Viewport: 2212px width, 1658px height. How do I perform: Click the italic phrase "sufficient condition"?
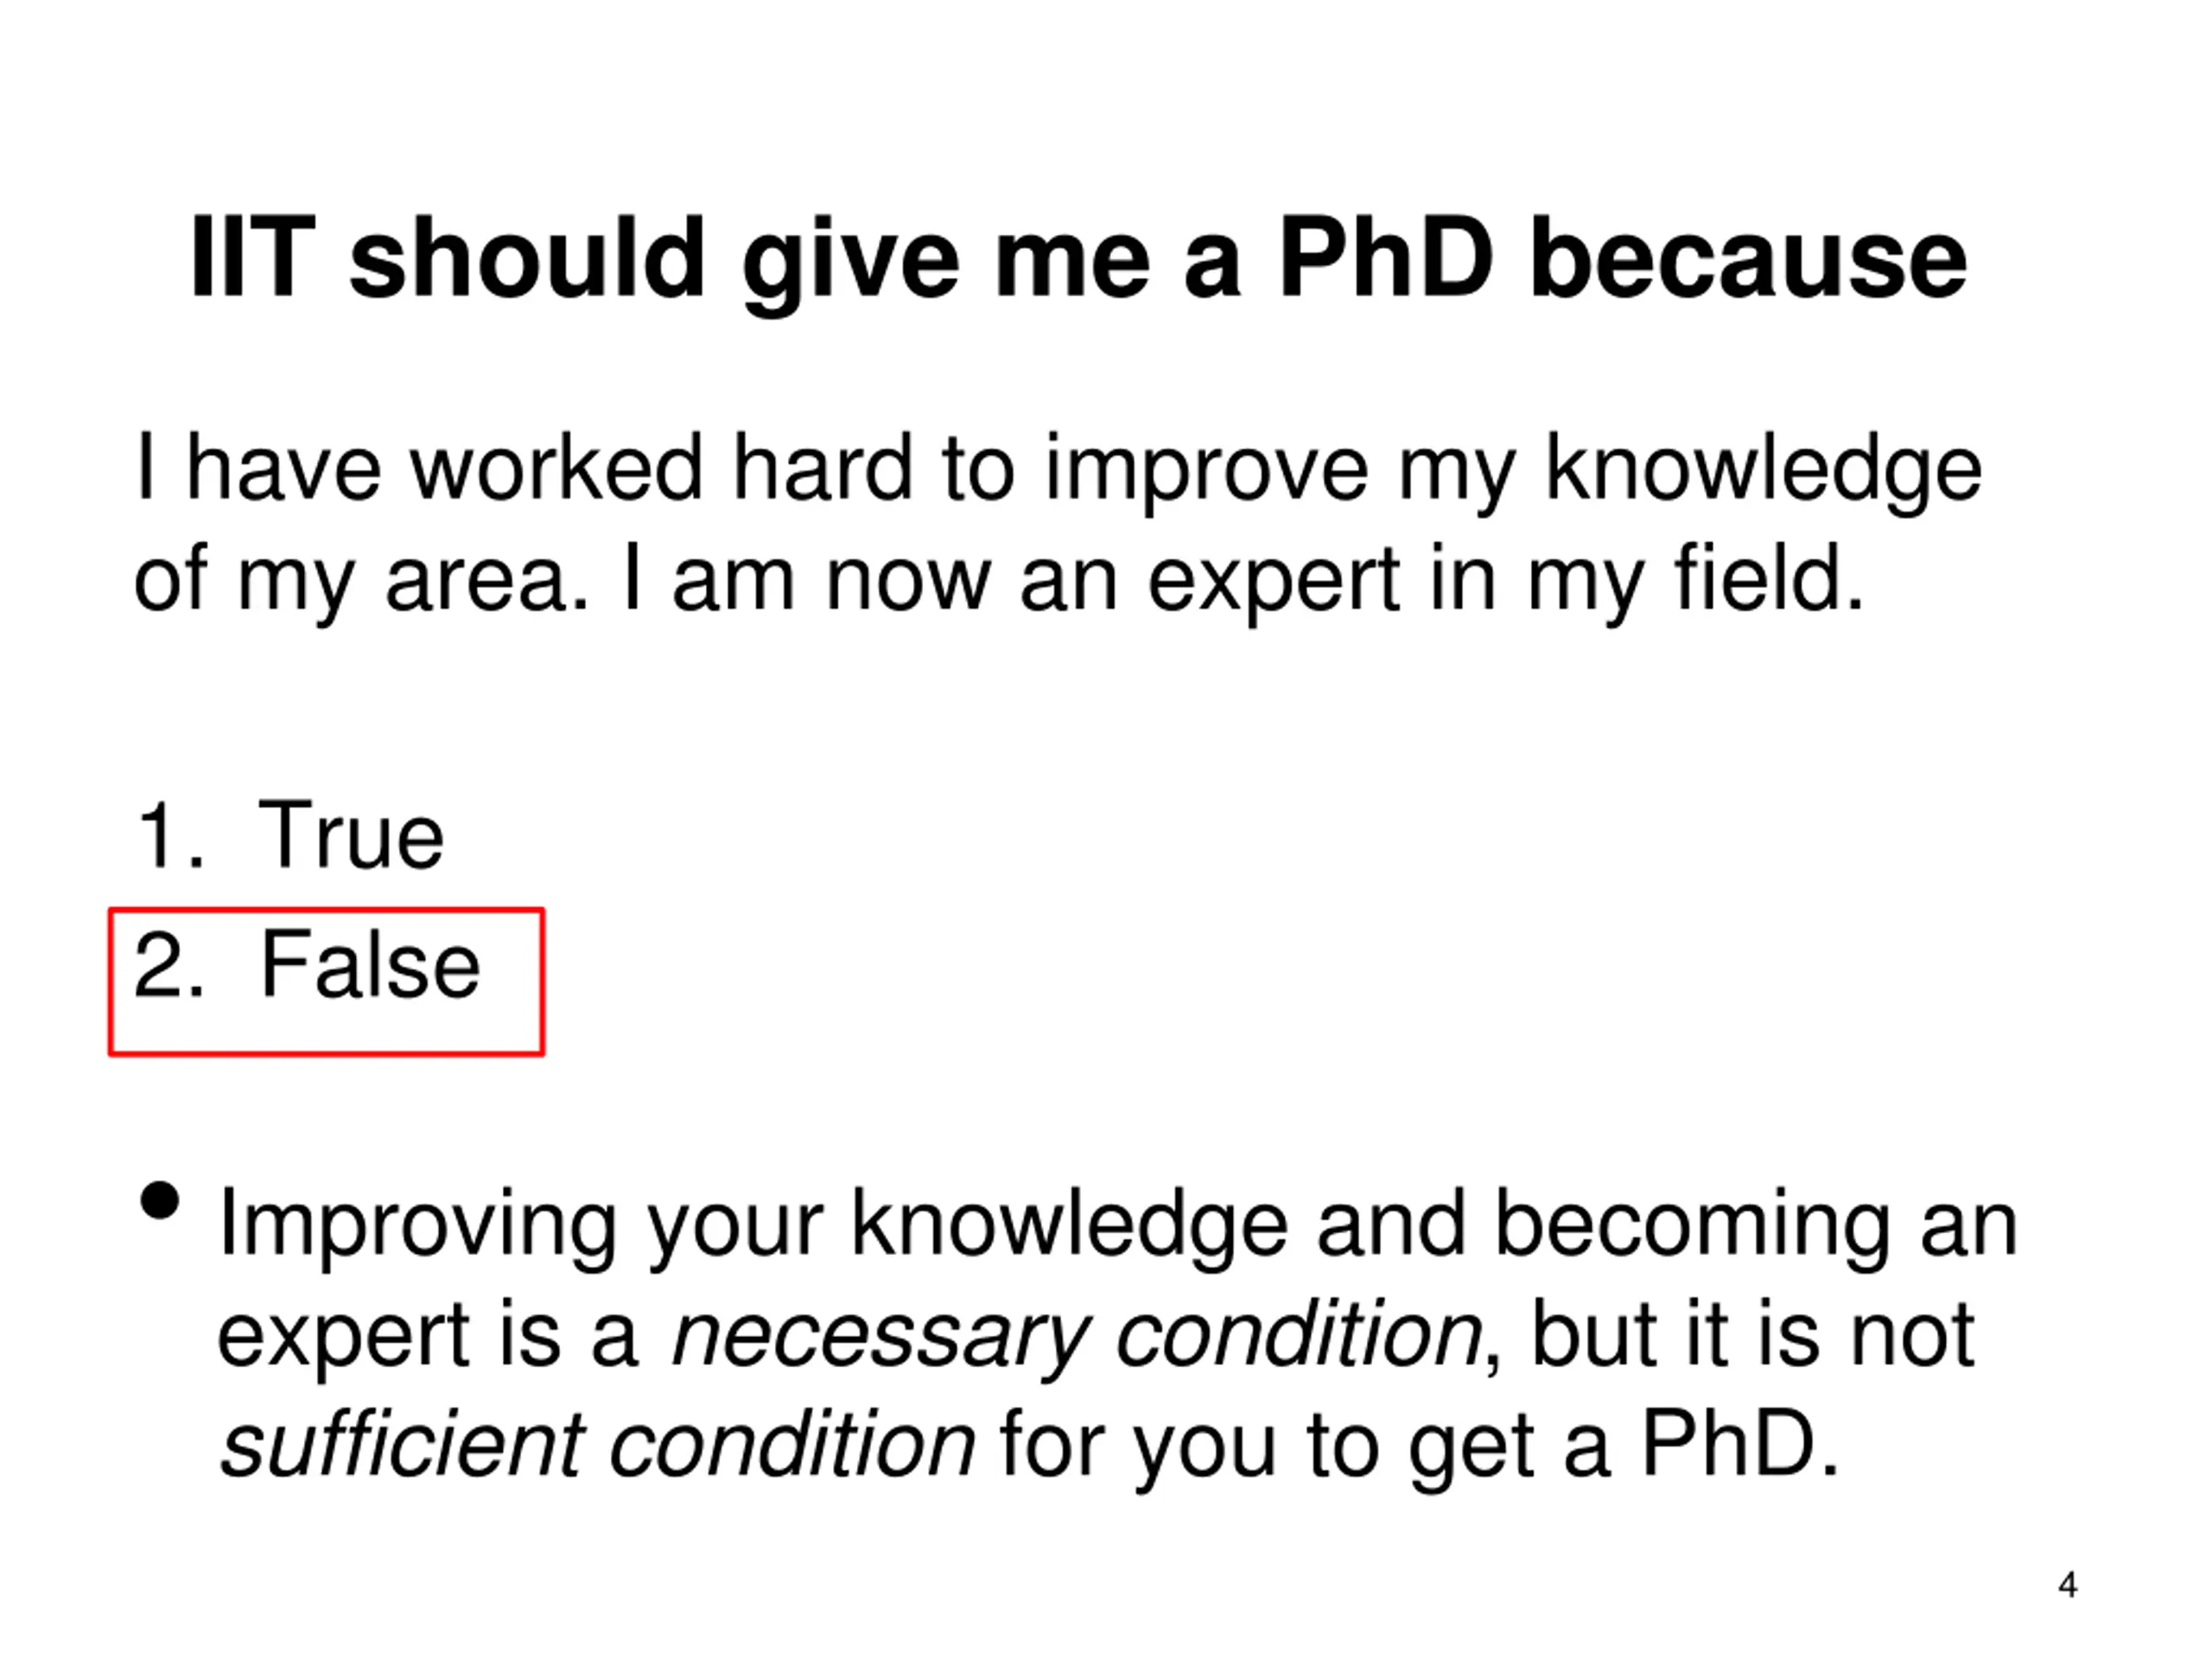coord(597,1444)
